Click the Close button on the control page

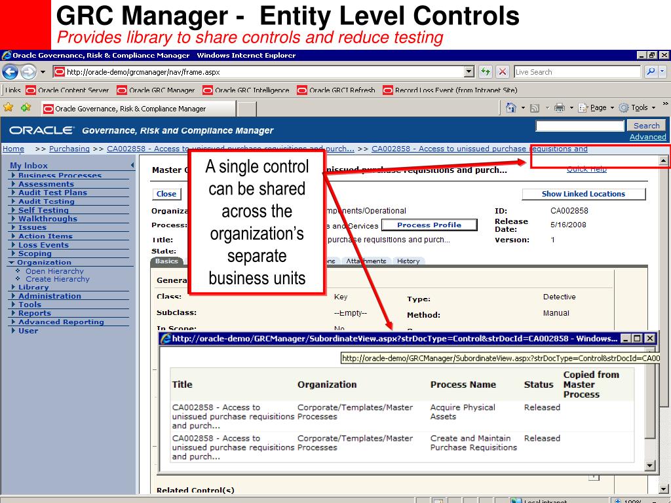[x=166, y=194]
